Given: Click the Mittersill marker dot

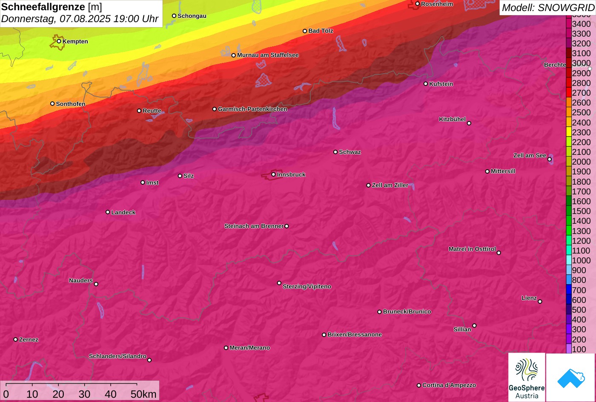Looking at the screenshot, I should click(x=487, y=171).
